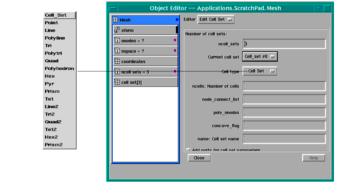Click the Help button
This screenshot has height=184, width=364.
[x=313, y=158]
